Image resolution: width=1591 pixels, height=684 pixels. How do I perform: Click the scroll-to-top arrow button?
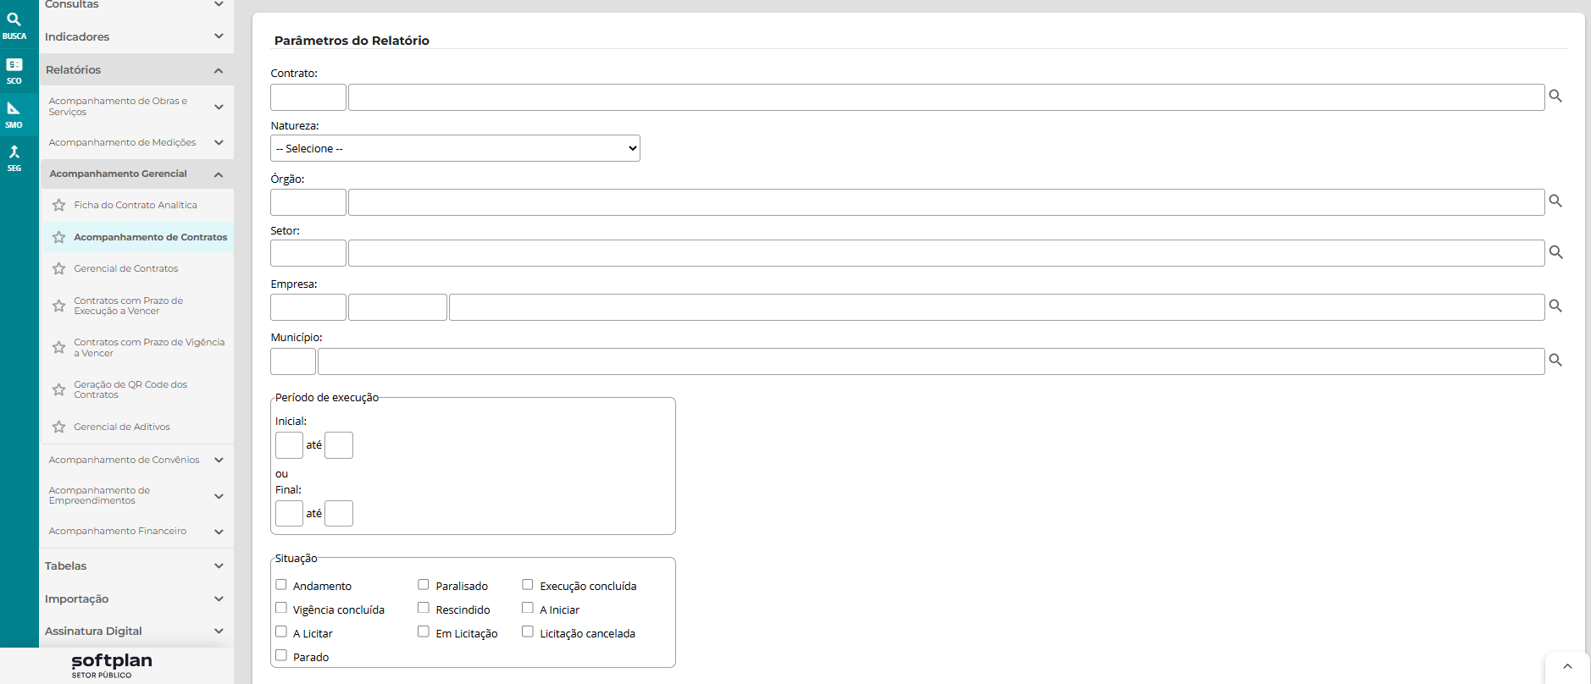[1567, 667]
